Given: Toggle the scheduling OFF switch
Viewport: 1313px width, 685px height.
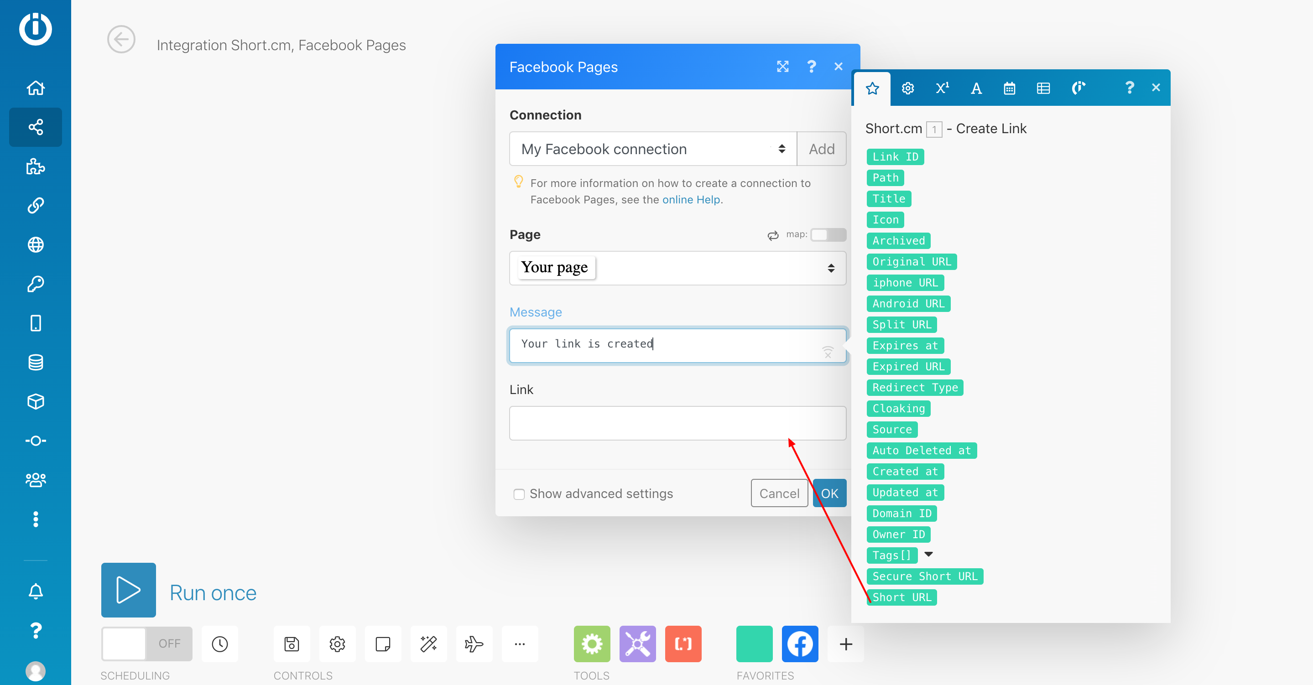Looking at the screenshot, I should [x=147, y=643].
